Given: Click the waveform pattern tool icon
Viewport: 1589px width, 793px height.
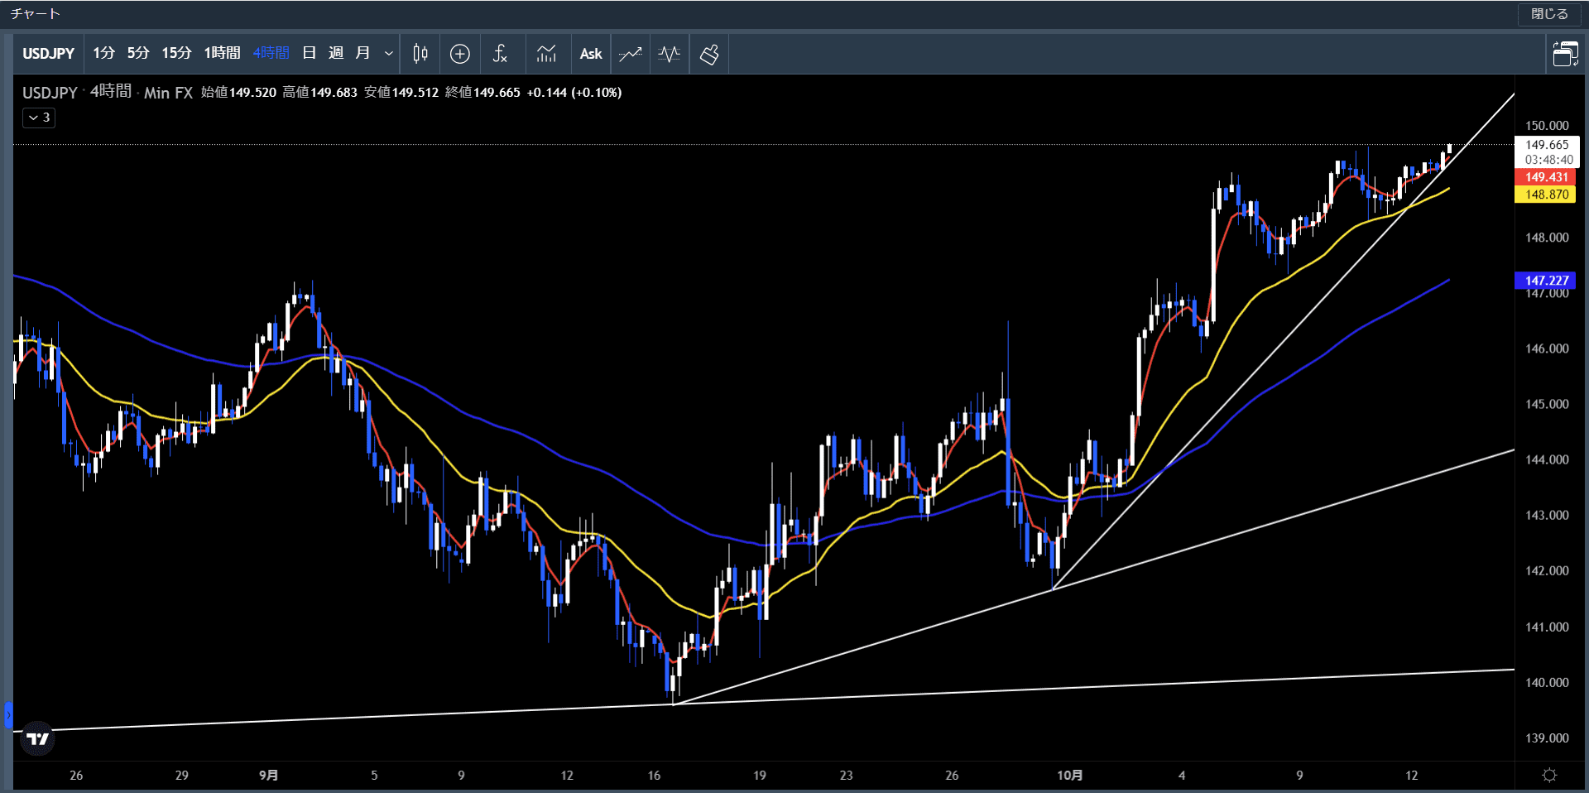Looking at the screenshot, I should click(x=669, y=54).
